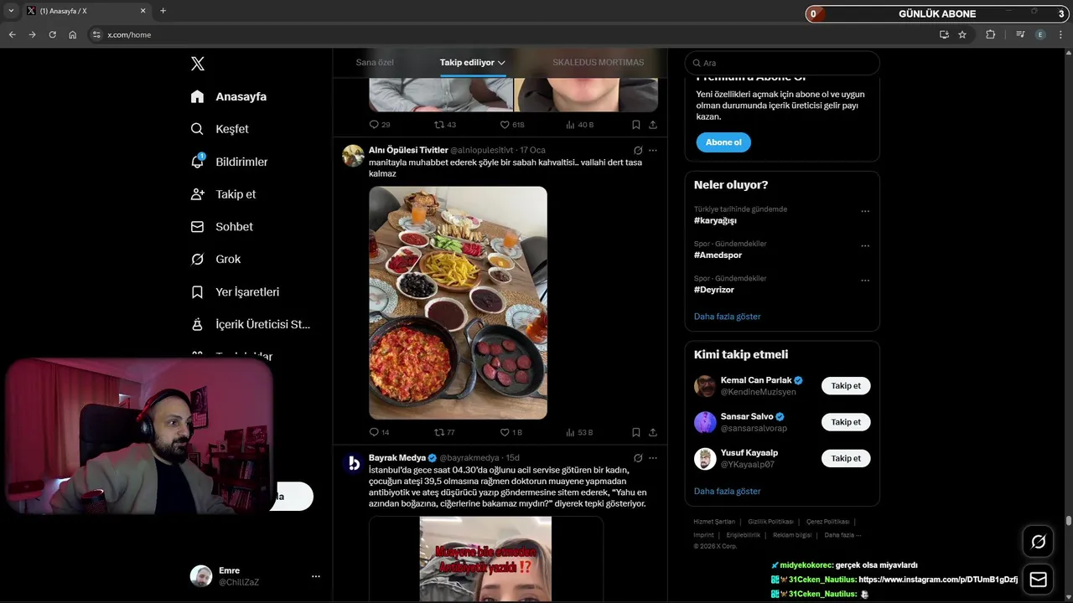Open browser tab search dropdown
The width and height of the screenshot is (1073, 603).
[x=11, y=11]
